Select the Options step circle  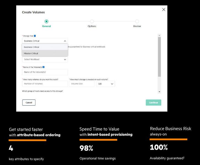point(92,21)
